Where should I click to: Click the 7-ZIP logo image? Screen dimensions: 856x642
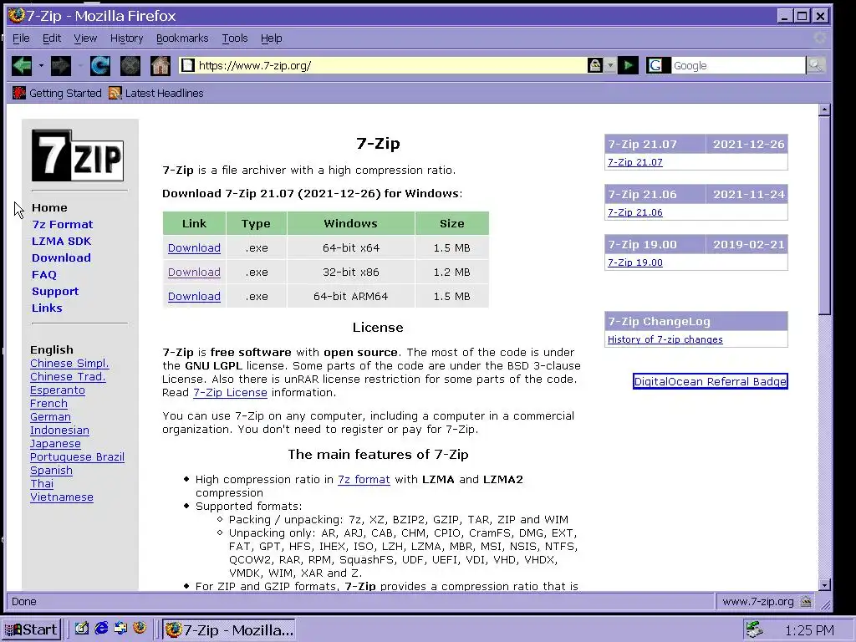tap(78, 155)
